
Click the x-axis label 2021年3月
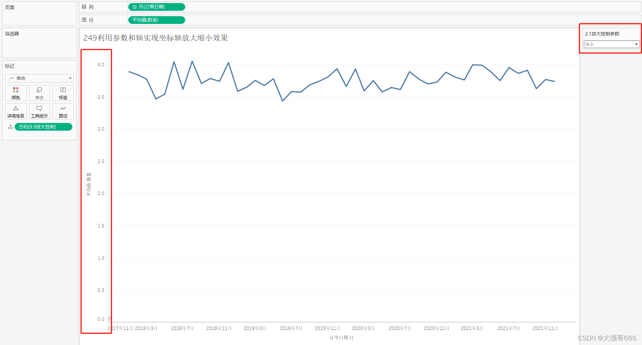point(472,328)
